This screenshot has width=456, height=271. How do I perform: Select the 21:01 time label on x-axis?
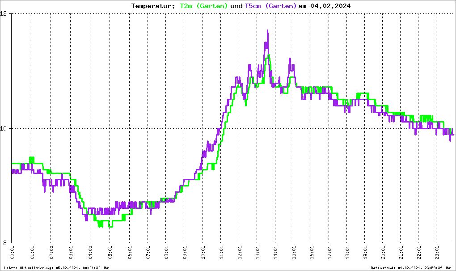click(x=401, y=254)
